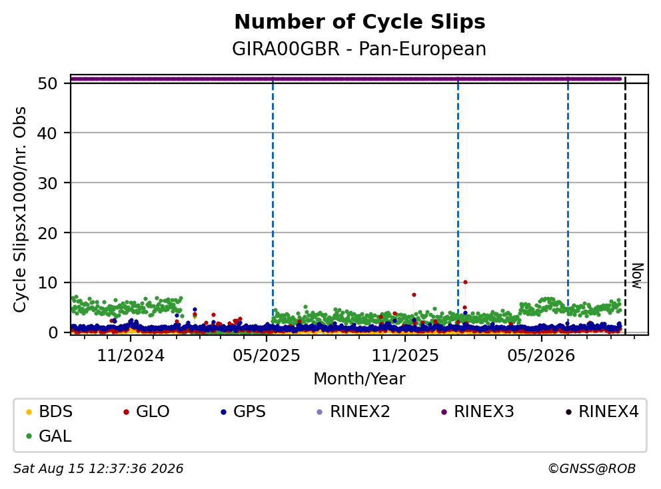Select the RINEX3 legend label
This screenshot has width=661, height=489.
coord(484,412)
